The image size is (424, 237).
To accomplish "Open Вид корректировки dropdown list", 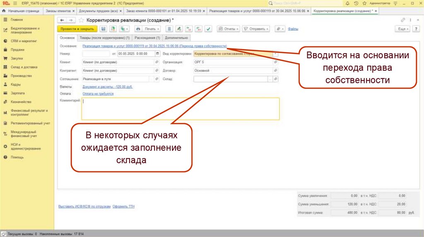I will (276, 54).
